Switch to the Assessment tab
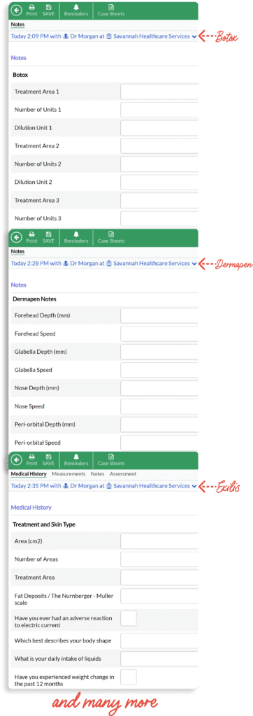This screenshot has width=253, height=716. (x=123, y=474)
